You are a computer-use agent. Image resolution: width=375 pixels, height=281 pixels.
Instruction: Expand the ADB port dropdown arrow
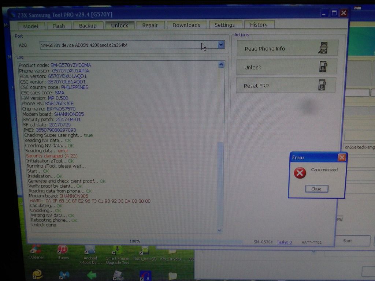[221, 45]
